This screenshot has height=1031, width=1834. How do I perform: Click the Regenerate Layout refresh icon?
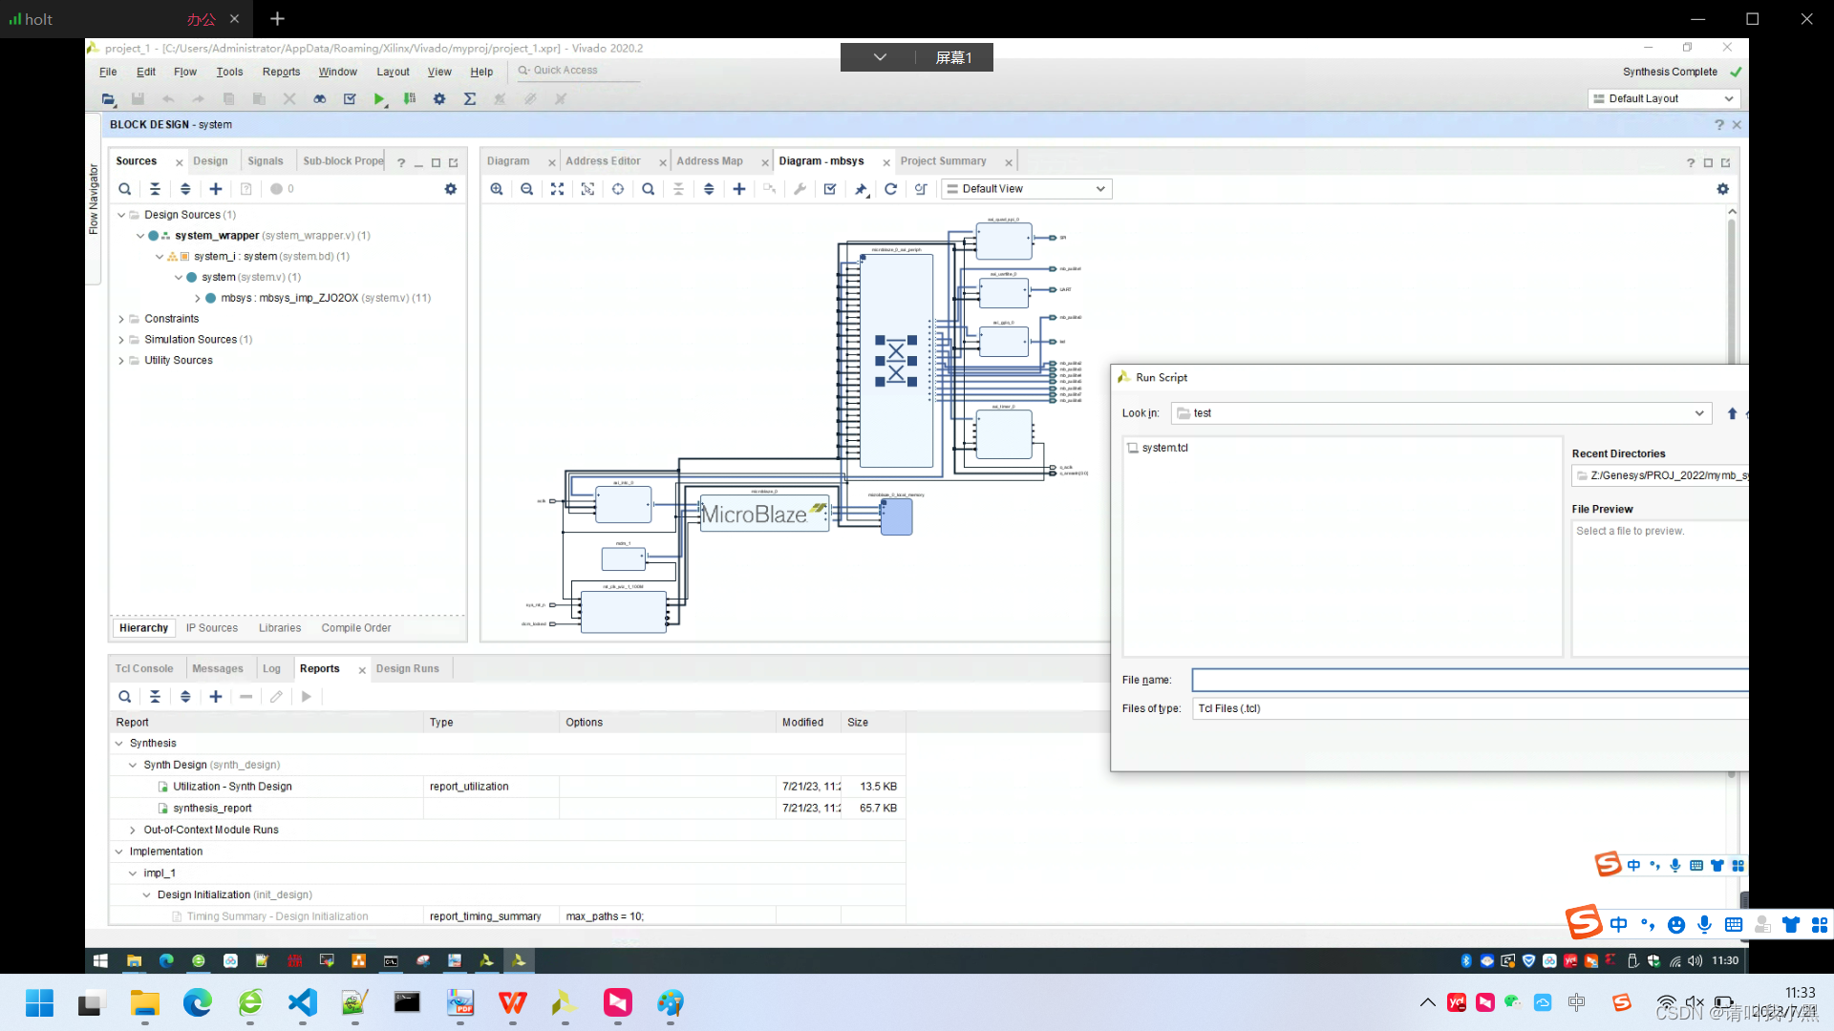point(890,189)
